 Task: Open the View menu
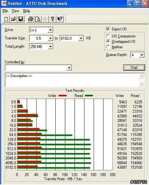tap(15, 11)
